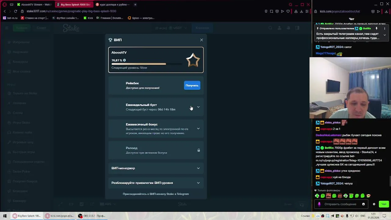
Task: Open the Ставки на спорт bookmark
Action: click(35, 18)
